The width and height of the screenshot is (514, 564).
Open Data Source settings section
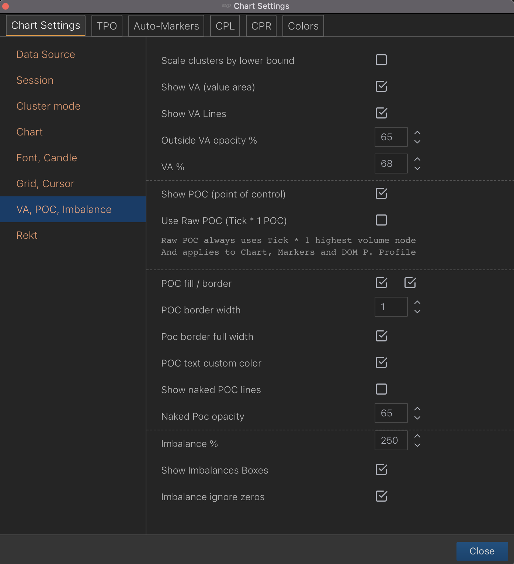click(x=73, y=54)
